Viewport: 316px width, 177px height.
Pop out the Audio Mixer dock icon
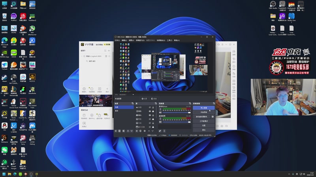point(190,103)
